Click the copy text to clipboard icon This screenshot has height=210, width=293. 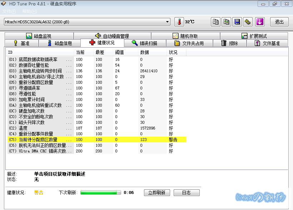(215, 22)
